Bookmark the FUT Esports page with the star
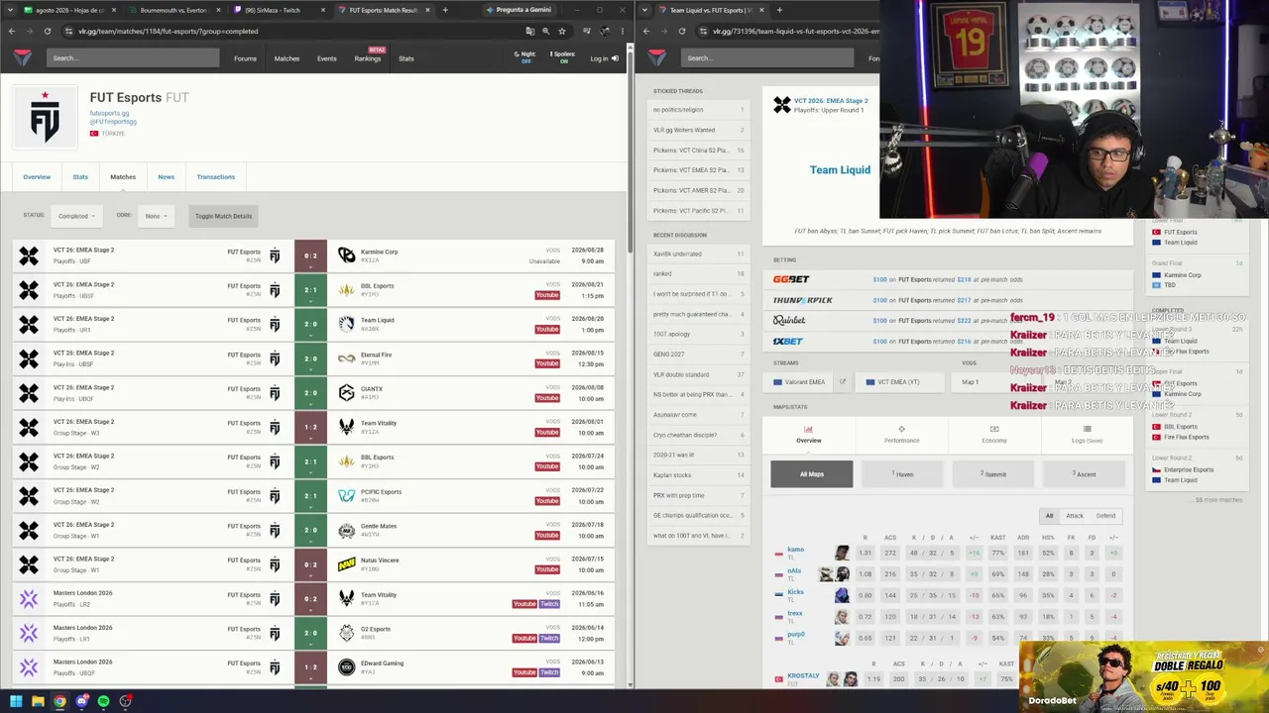This screenshot has width=1269, height=713. click(x=562, y=31)
